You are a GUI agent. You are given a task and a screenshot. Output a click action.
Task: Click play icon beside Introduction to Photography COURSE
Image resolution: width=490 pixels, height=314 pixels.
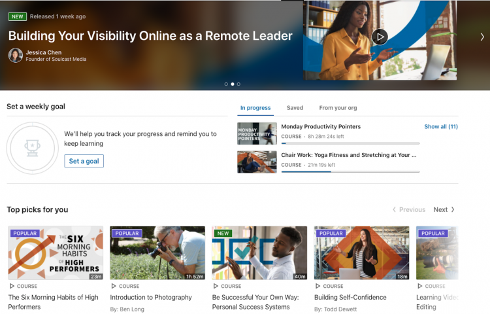[114, 286]
